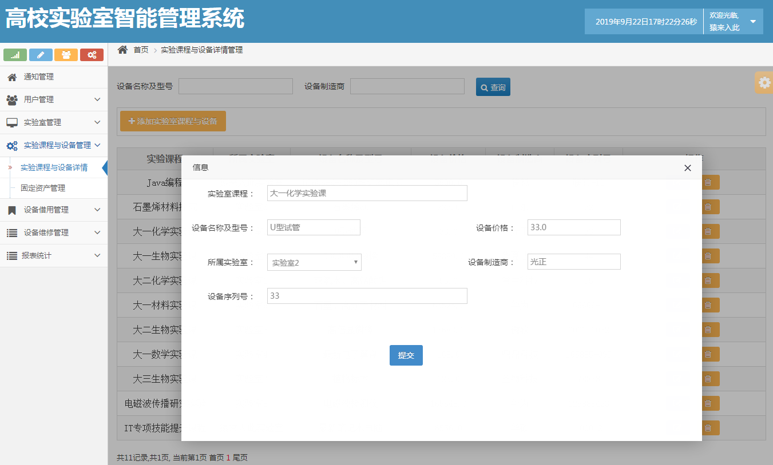
Task: Click the 设备序列号 field showing 33
Action: point(367,296)
